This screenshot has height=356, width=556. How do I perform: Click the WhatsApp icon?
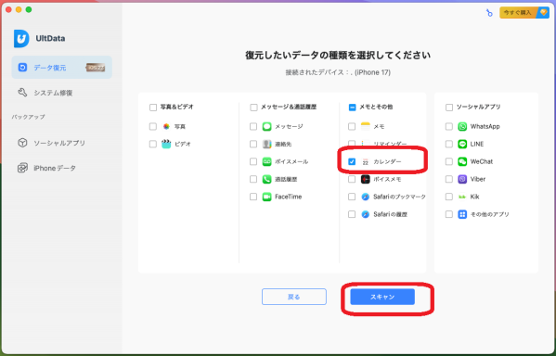point(462,126)
